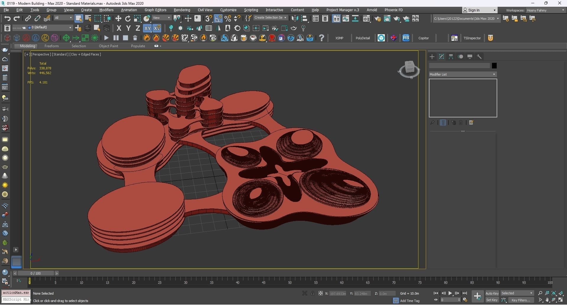This screenshot has width=567, height=307.
Task: Click the TSInspector toolbar button
Action: (x=472, y=38)
